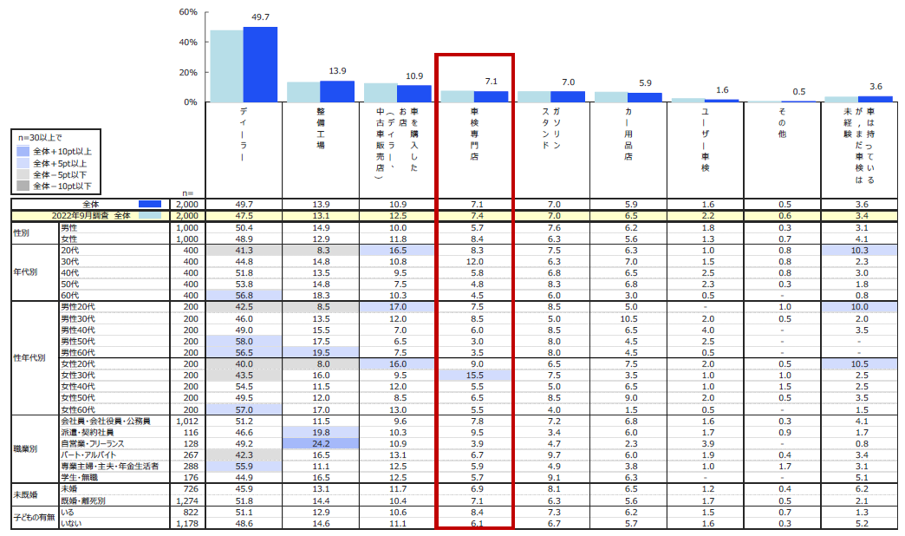Click the 全体−10pt以下 dark gray legend swatch
Screen dimensions: 905x536
[23, 186]
